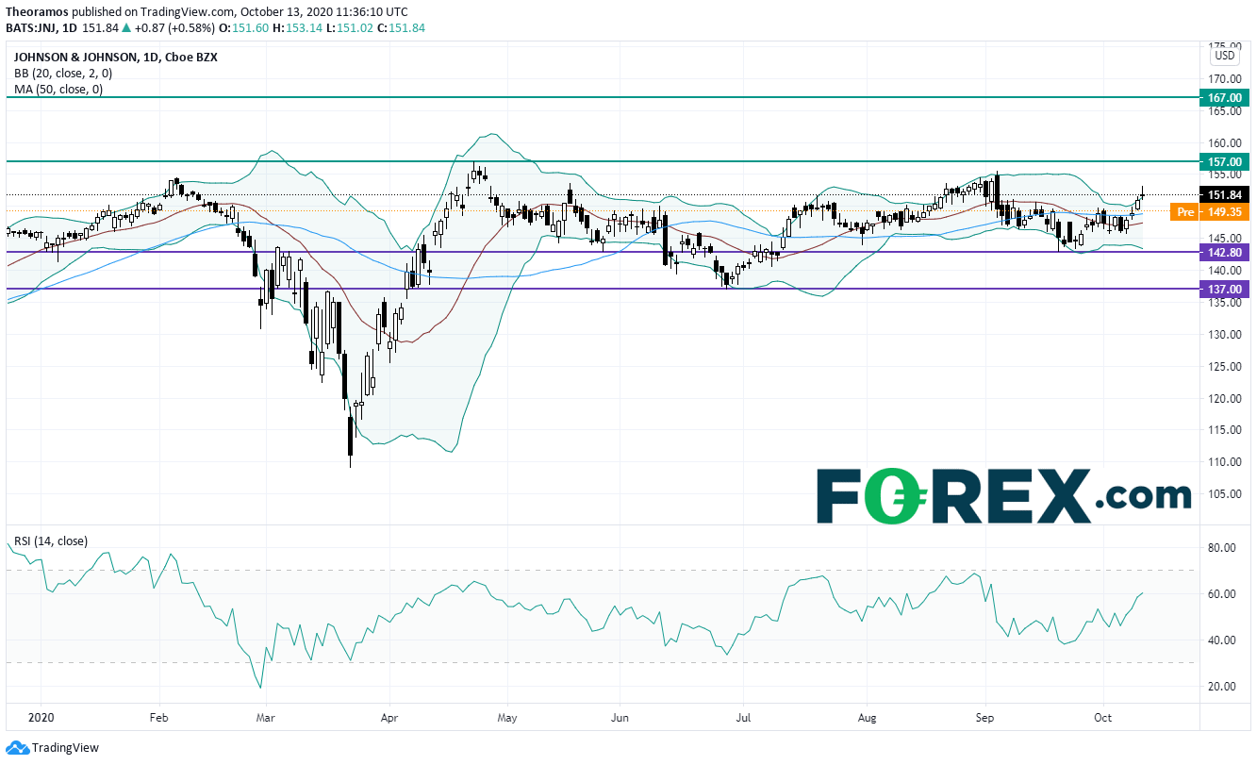Screen dimensions: 1257x765
Task: Click the 157.00 green price tag
Action: point(1223,161)
